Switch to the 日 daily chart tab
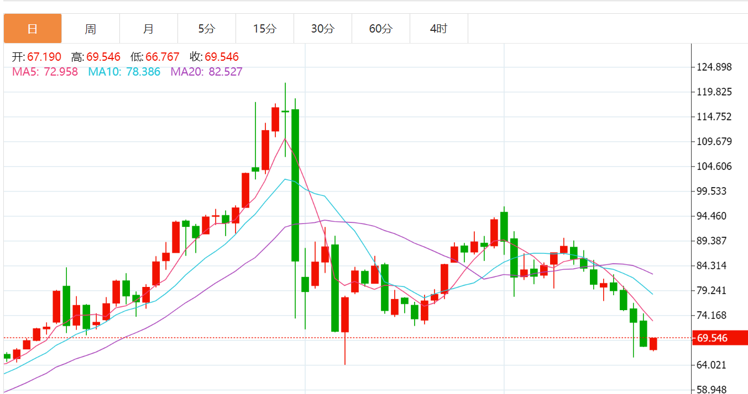 click(33, 29)
